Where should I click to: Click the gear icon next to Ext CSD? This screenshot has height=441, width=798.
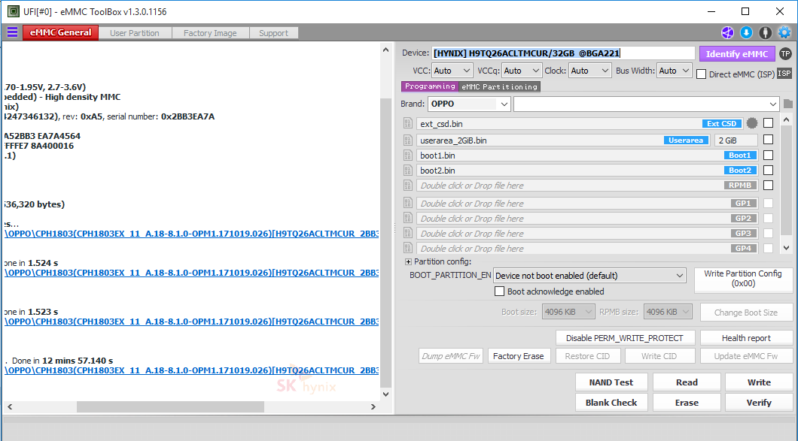click(x=751, y=123)
